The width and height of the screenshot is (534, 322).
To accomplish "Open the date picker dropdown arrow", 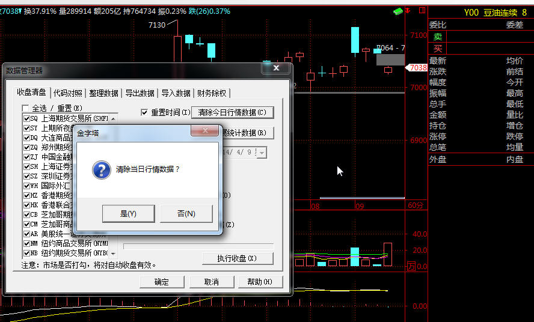I will coord(262,153).
